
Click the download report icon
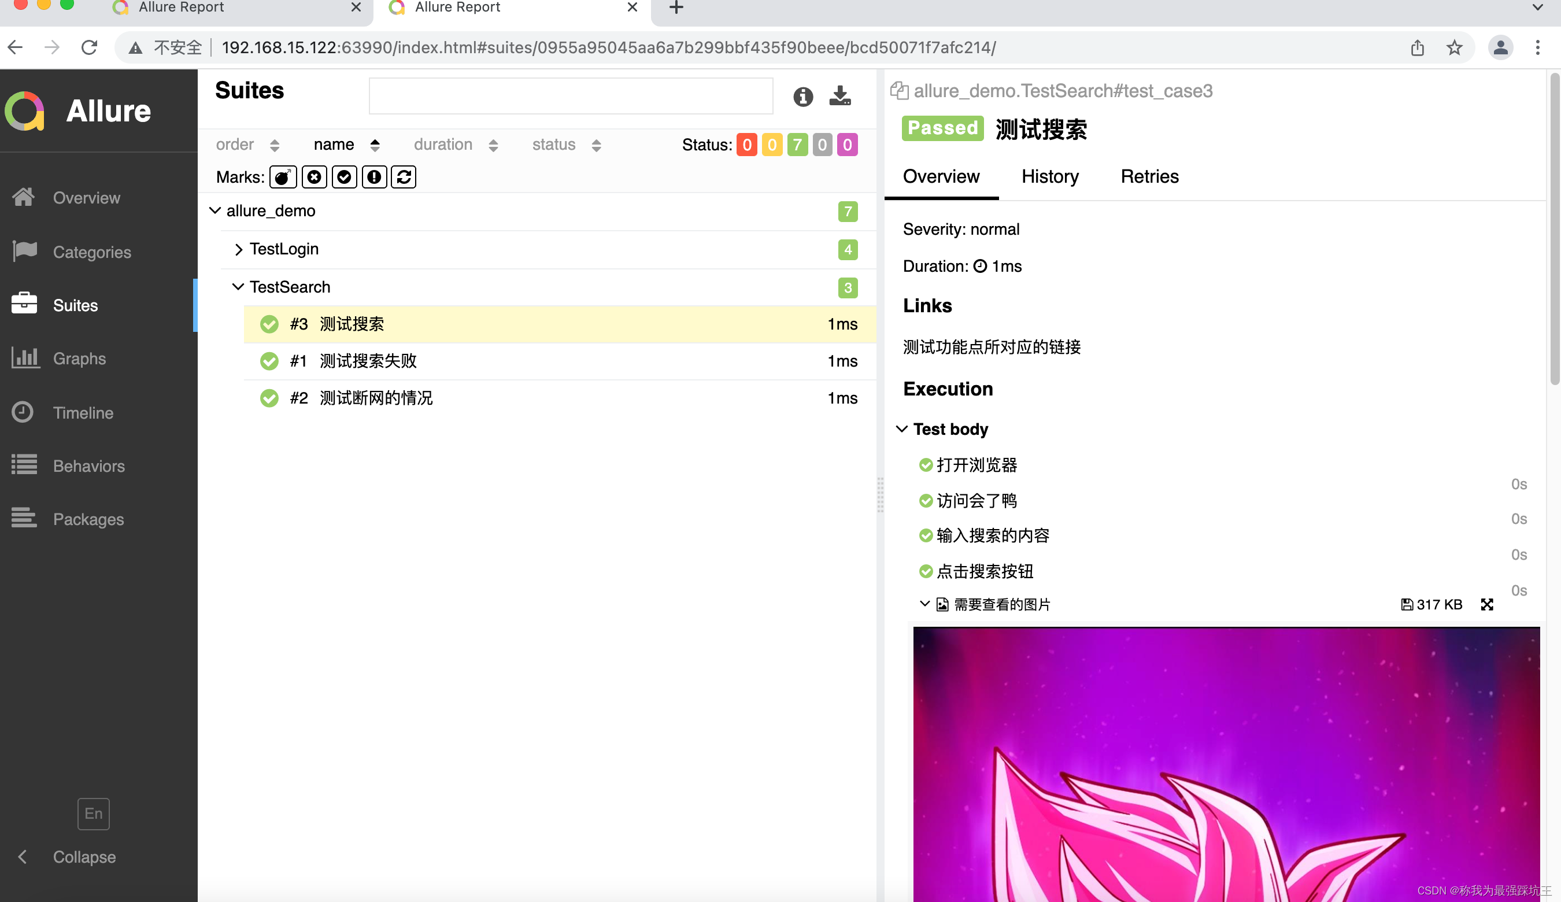(x=839, y=96)
